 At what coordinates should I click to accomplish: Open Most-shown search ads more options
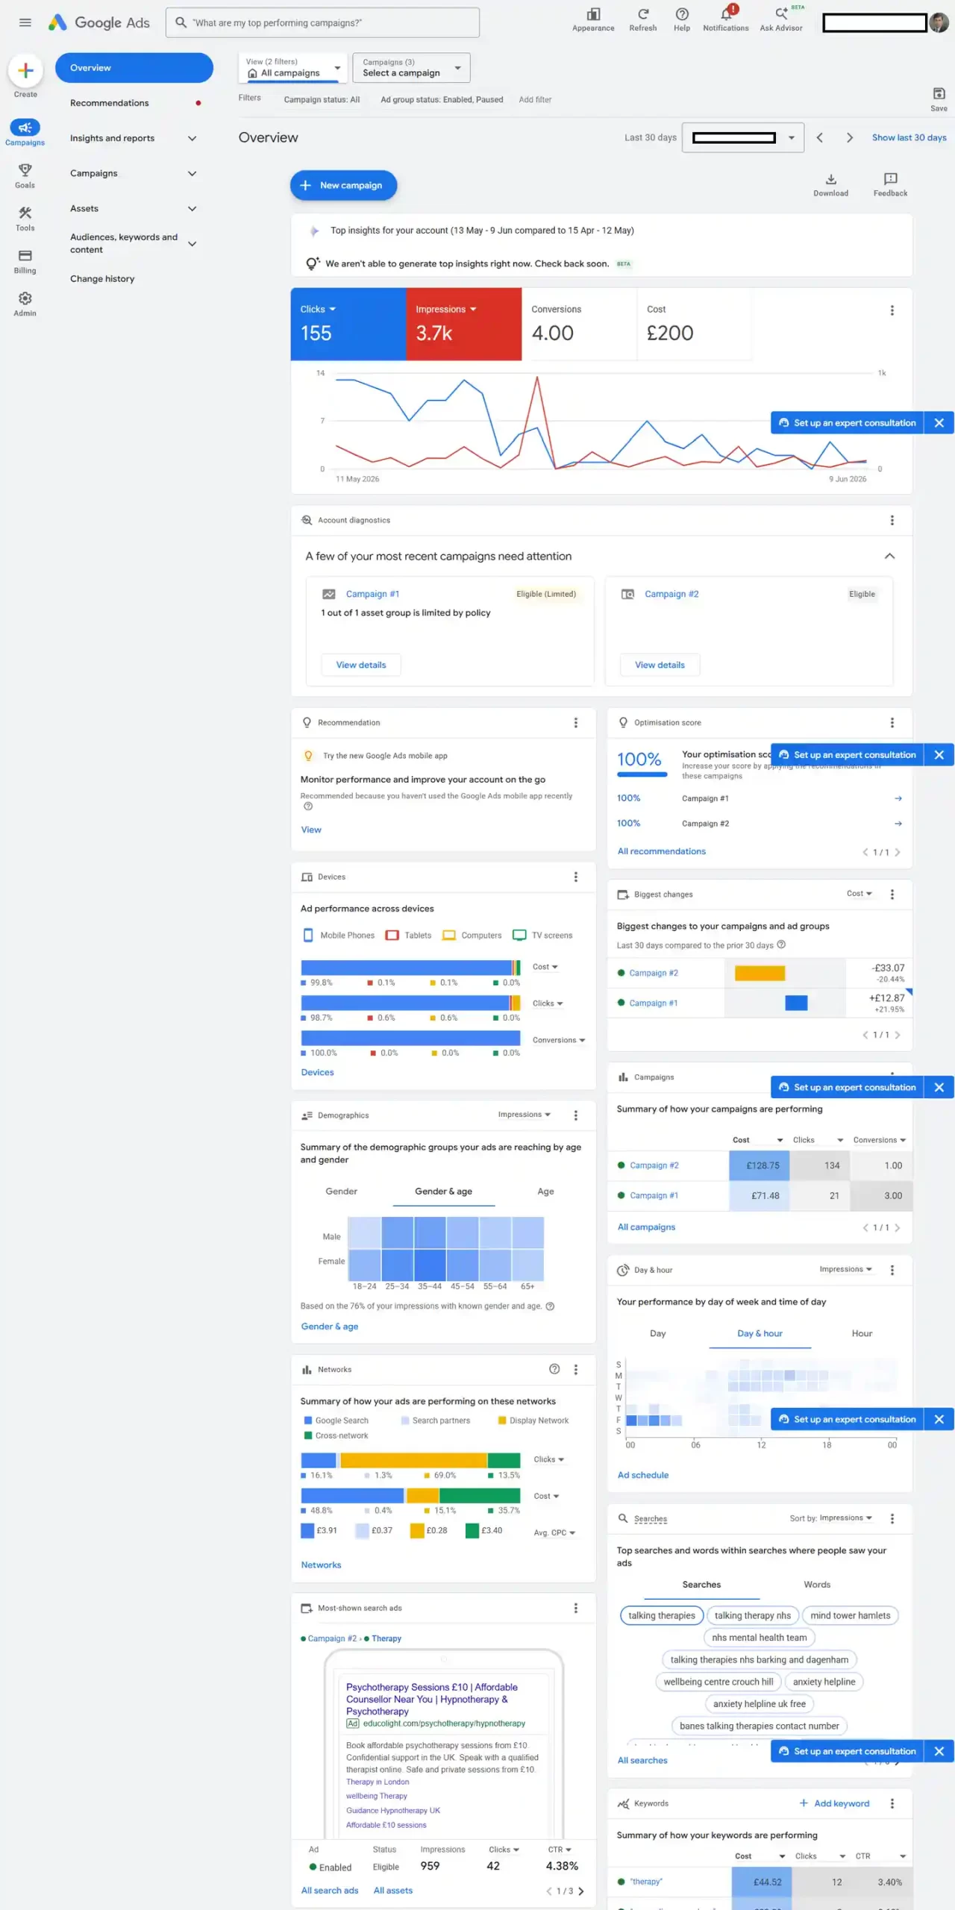point(575,1608)
